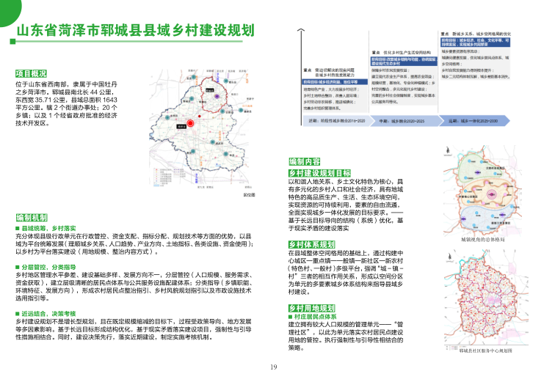Click the blue long-term 阶段目标 banner

[x=475, y=43]
